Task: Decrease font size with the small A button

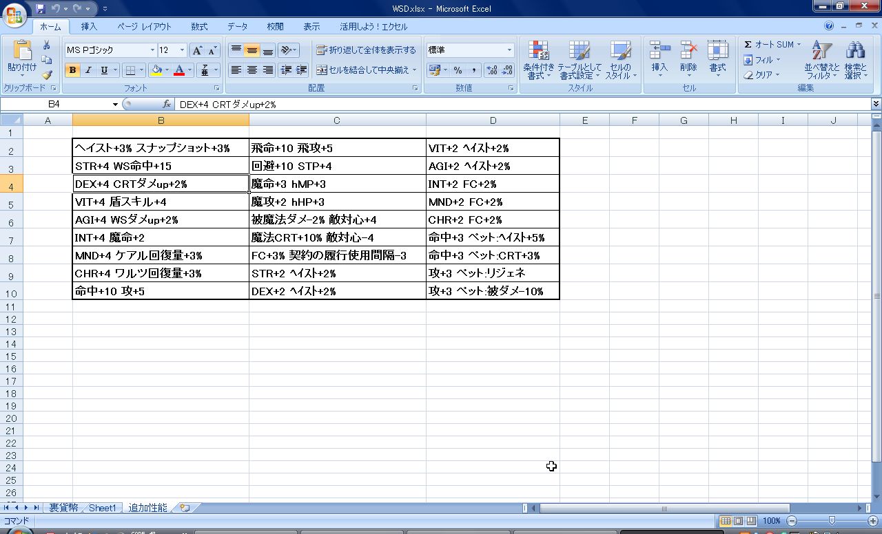Action: click(212, 50)
